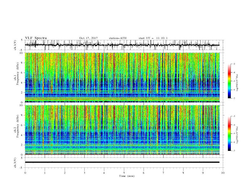Image resolution: width=251 pixels, height=194 pixels.
Task: Click the "3" tick on the time axis
Action: [x=84, y=173]
